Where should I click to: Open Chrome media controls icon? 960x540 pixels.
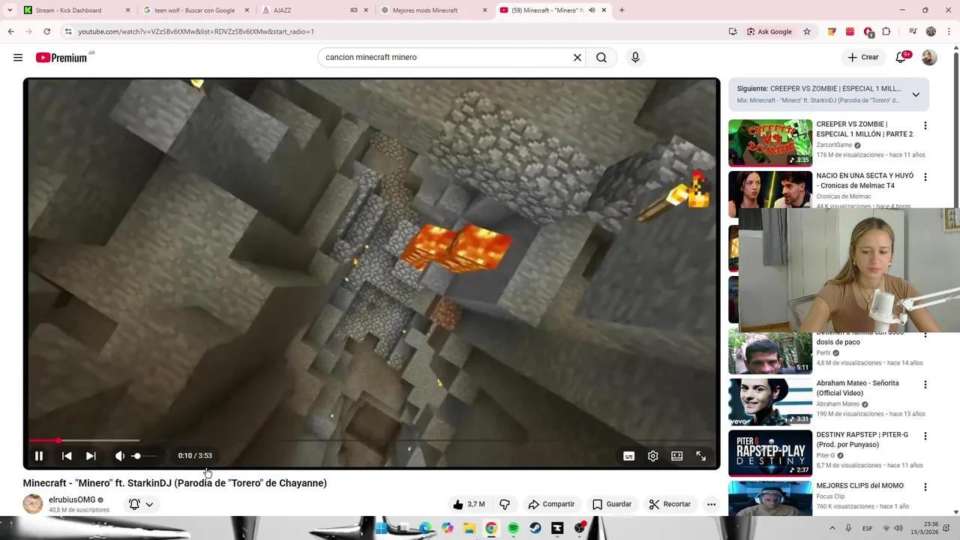(913, 31)
